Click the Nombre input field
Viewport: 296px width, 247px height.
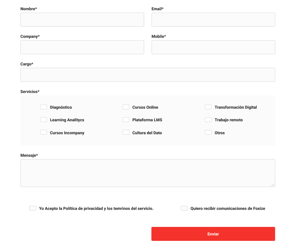pos(82,20)
